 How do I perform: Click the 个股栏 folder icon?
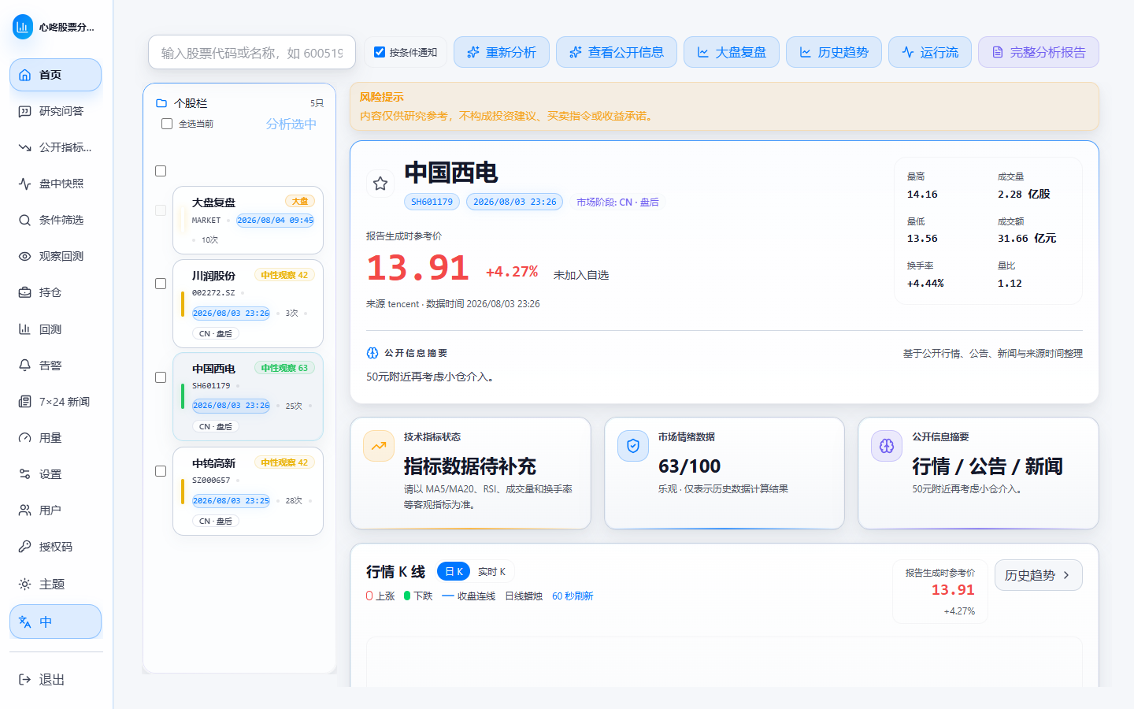tap(161, 103)
